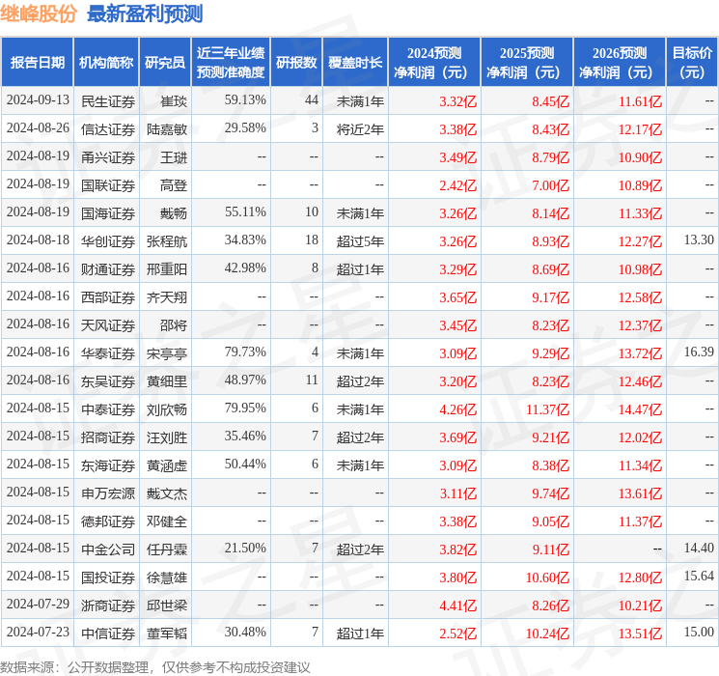Click the 2024预测净利润 header
The width and height of the screenshot is (719, 676).
pos(434,62)
